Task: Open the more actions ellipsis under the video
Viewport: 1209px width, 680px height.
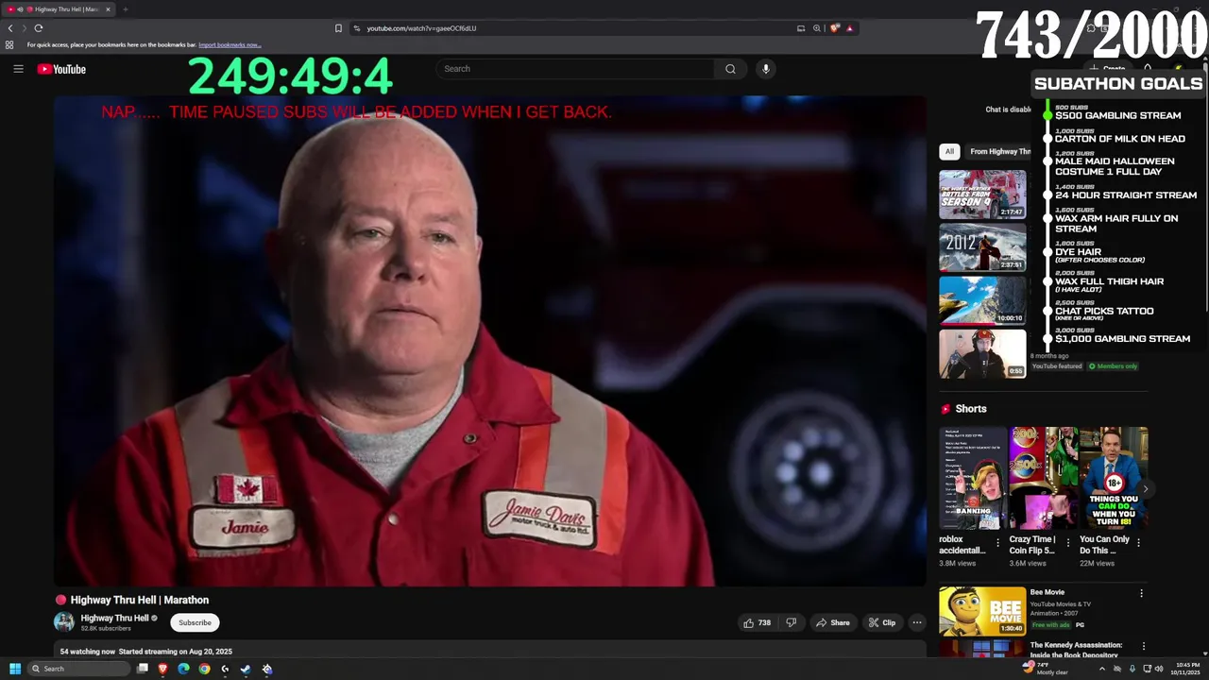Action: (x=916, y=622)
